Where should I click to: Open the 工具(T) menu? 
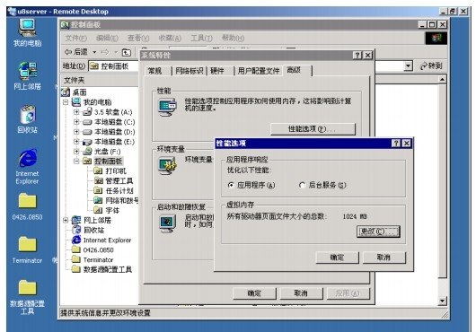coord(201,39)
